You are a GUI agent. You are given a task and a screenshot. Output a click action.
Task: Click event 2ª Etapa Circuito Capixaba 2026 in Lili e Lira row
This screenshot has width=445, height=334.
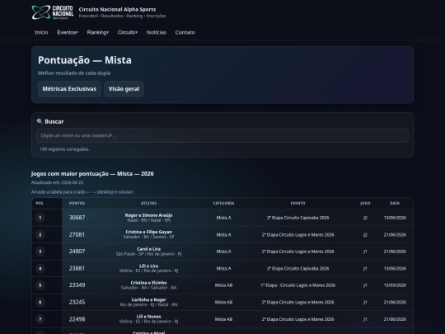(298, 268)
